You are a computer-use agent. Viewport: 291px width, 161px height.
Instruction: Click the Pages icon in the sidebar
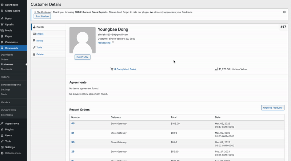click(x=2, y=36)
